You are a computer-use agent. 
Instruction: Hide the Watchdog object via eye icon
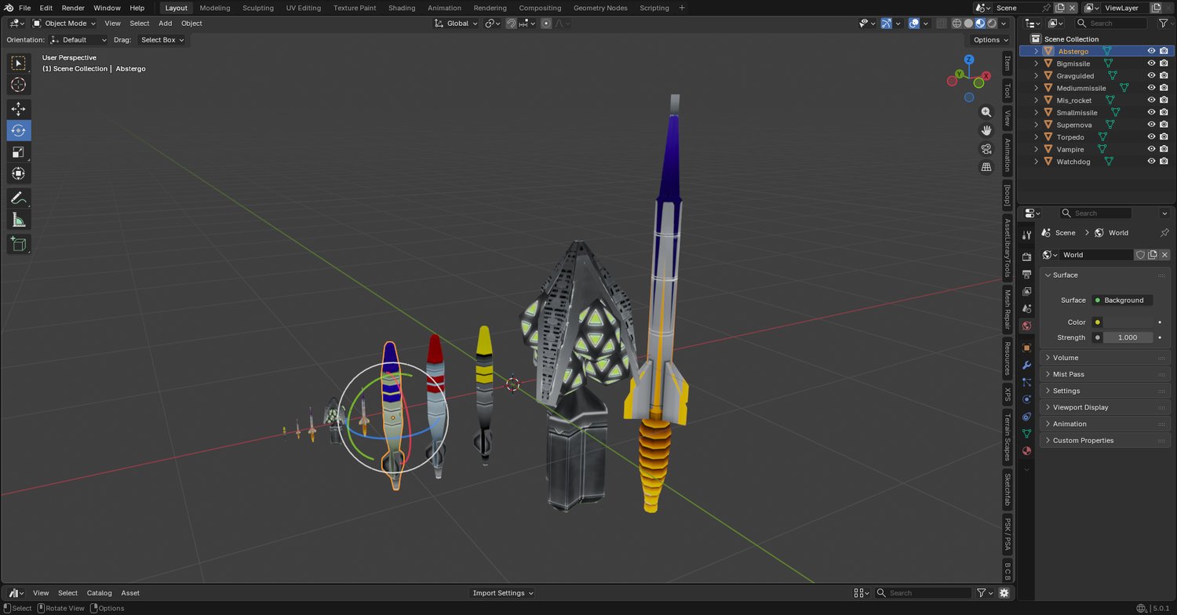1151,162
